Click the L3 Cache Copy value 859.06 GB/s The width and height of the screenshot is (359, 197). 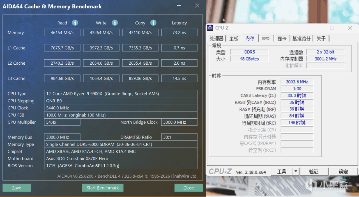[140, 78]
